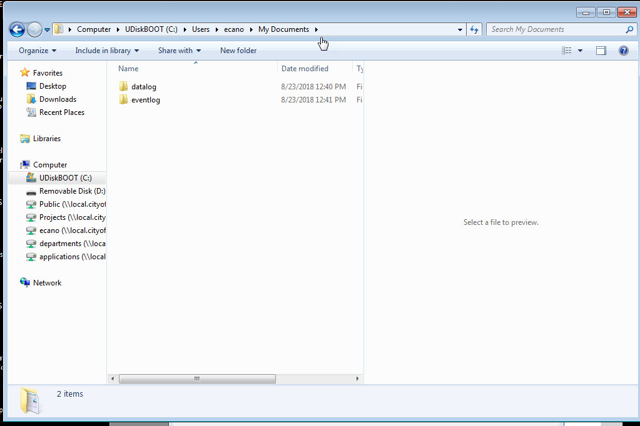640x426 pixels.
Task: Expand the arrow after Users breadcrumb
Action: 216,29
